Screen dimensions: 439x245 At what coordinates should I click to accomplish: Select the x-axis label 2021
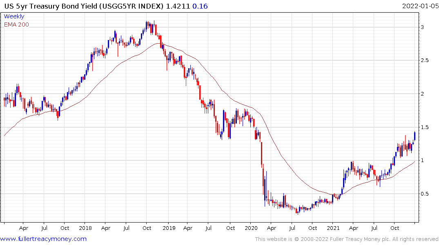[333, 228]
